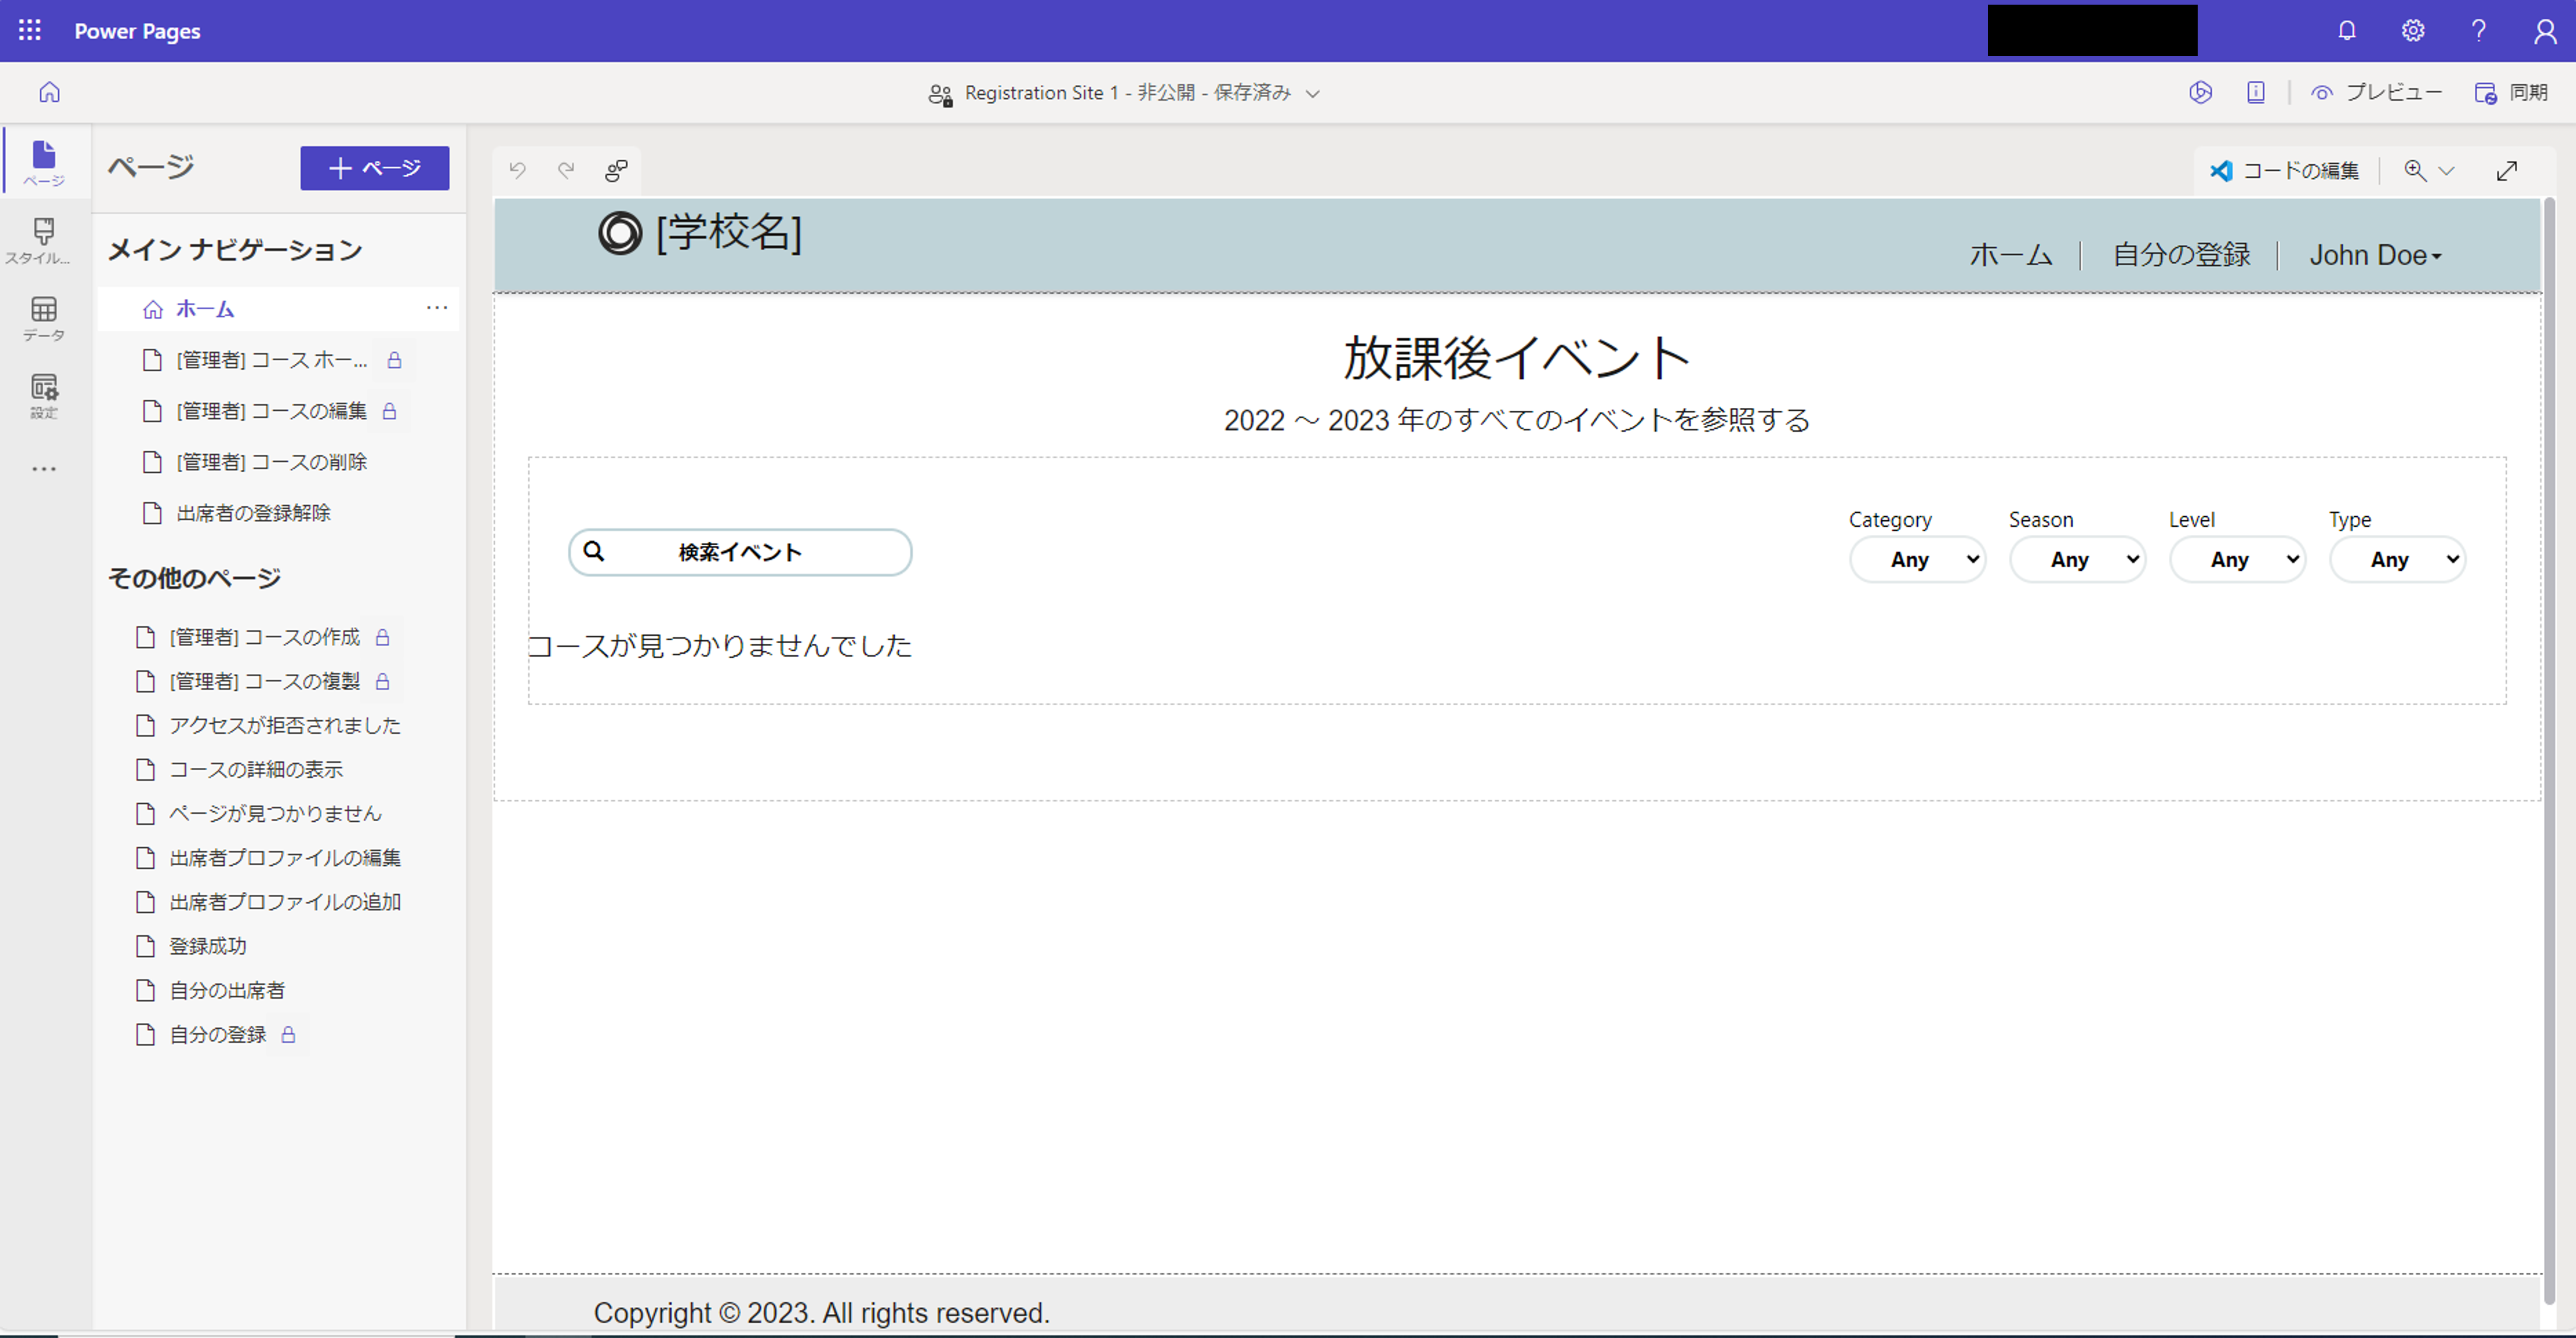This screenshot has height=1338, width=2576.
Task: Open settings gear in header
Action: coord(2412,31)
